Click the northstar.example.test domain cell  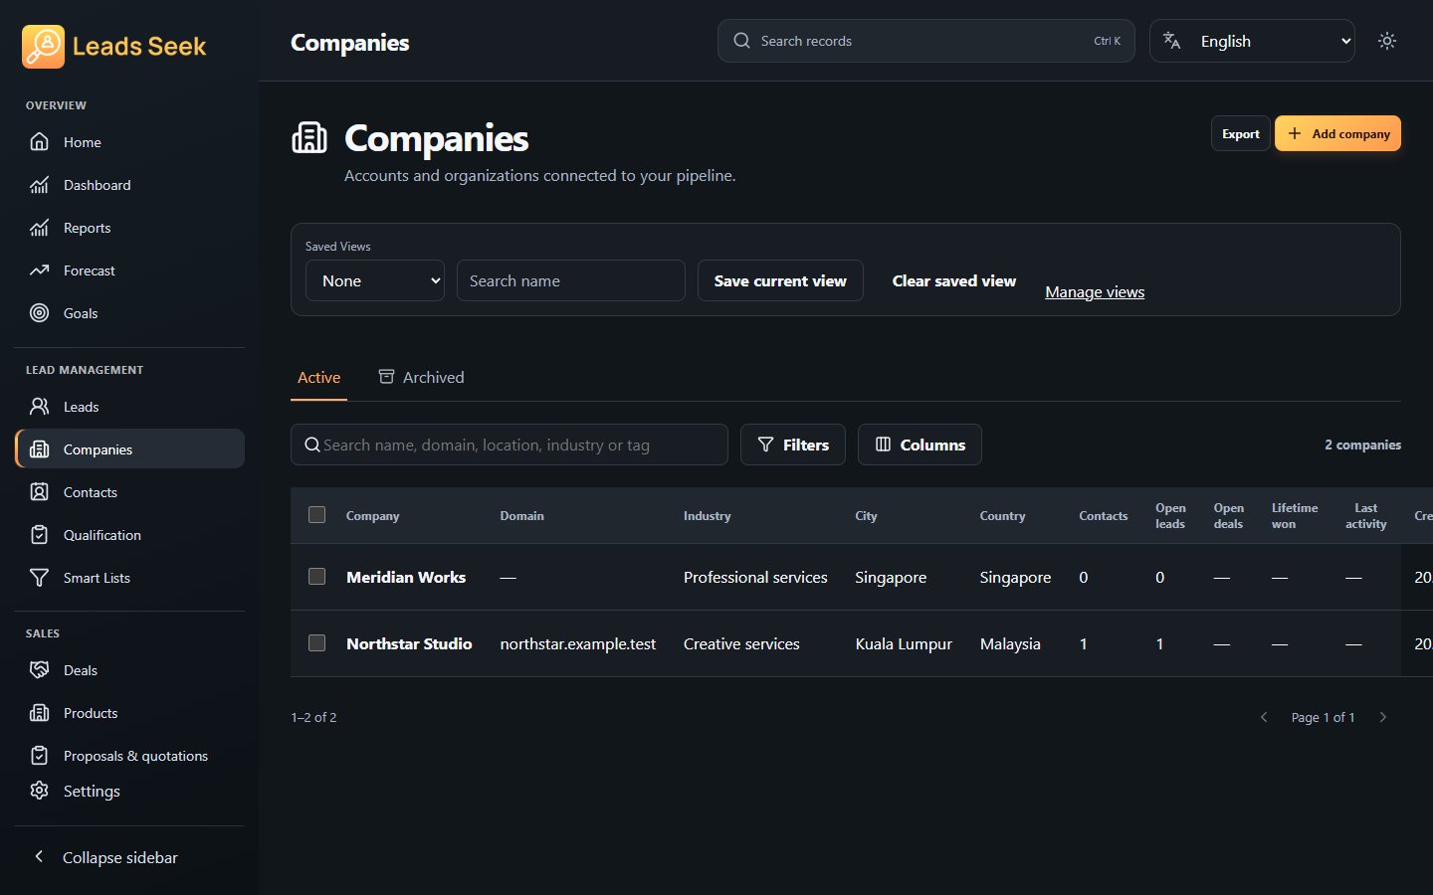pyautogui.click(x=578, y=643)
